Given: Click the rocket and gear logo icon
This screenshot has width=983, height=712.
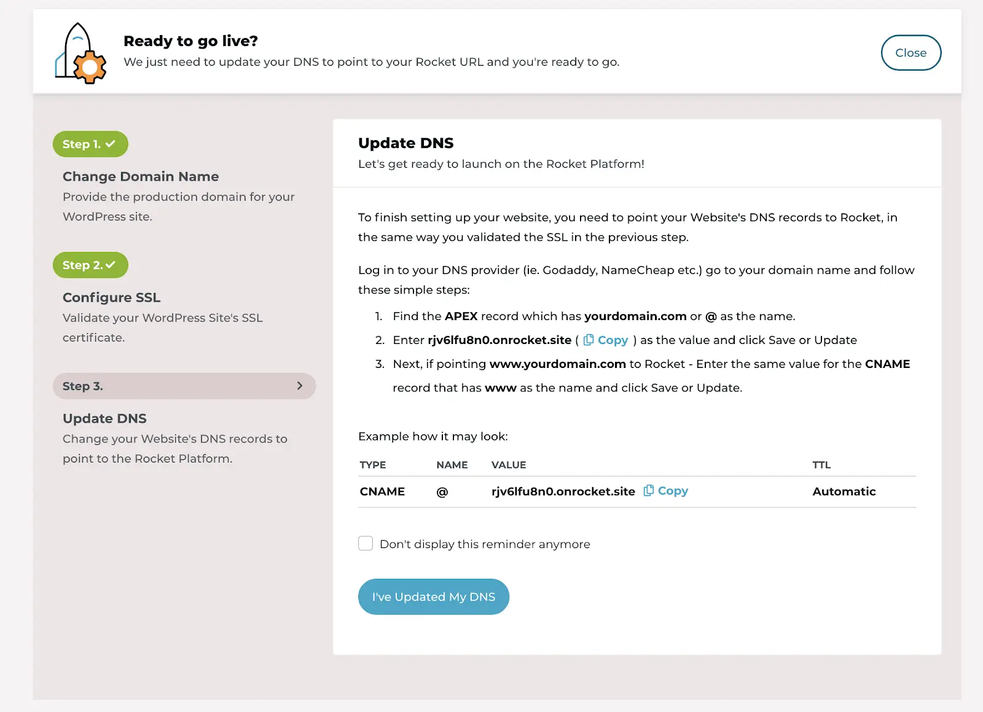Looking at the screenshot, I should pos(80,53).
